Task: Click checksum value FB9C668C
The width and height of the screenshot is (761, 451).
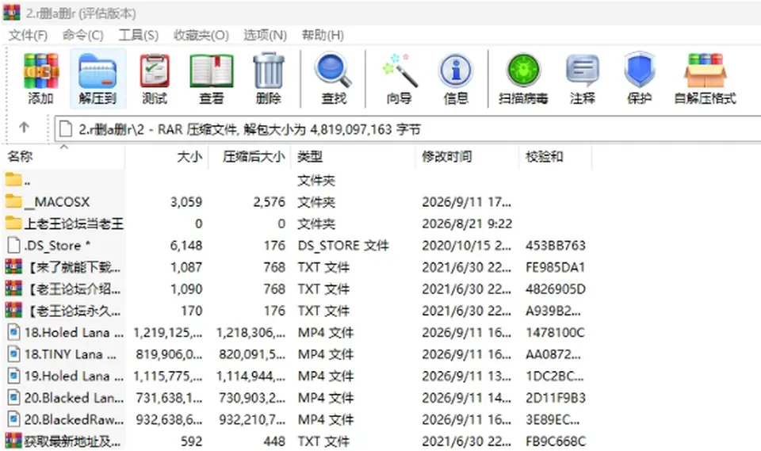Action: [x=555, y=441]
